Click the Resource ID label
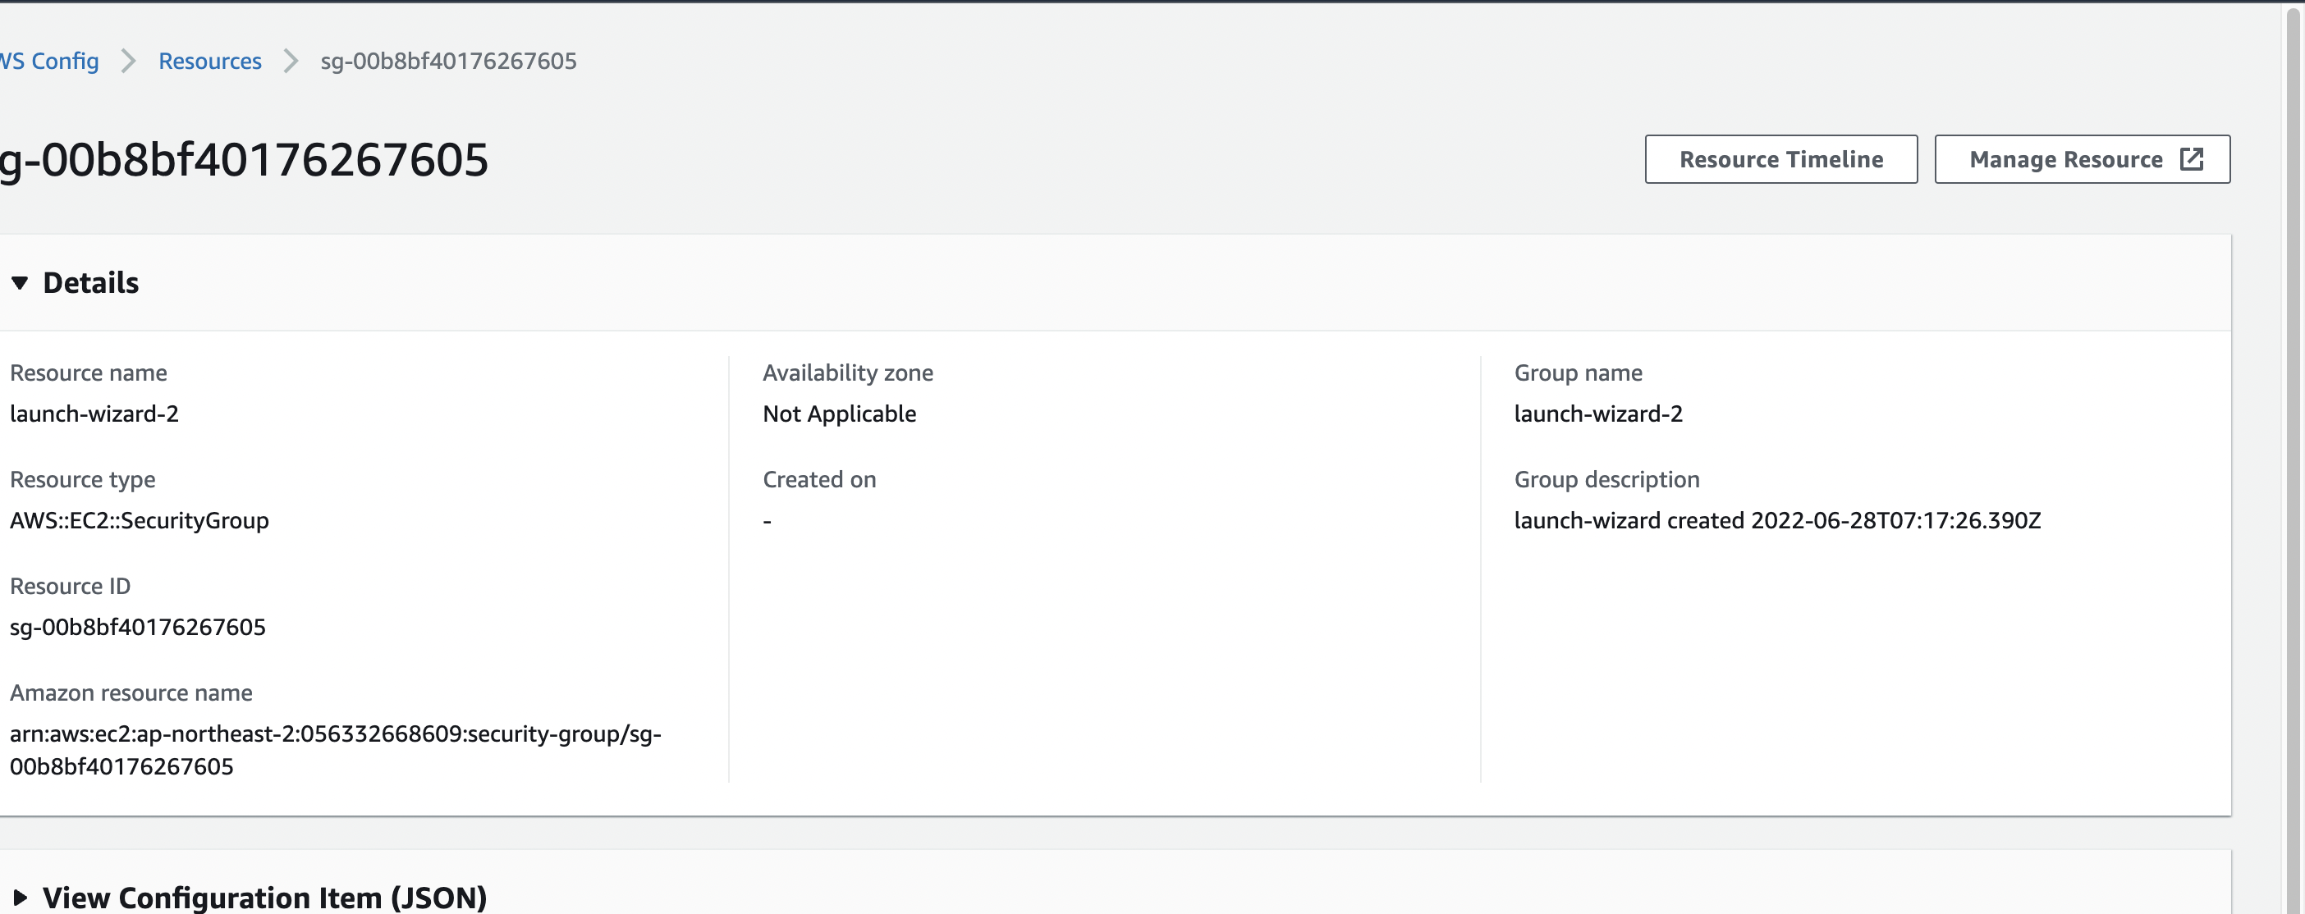This screenshot has width=2305, height=914. [x=70, y=586]
